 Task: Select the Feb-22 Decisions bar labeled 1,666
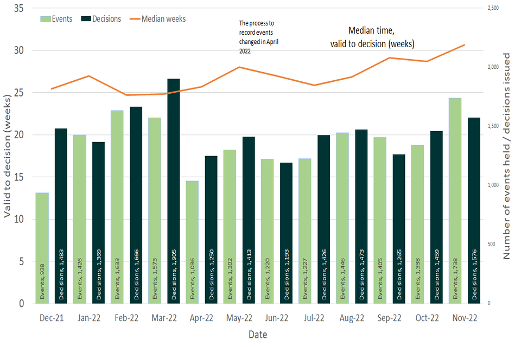pos(136,205)
